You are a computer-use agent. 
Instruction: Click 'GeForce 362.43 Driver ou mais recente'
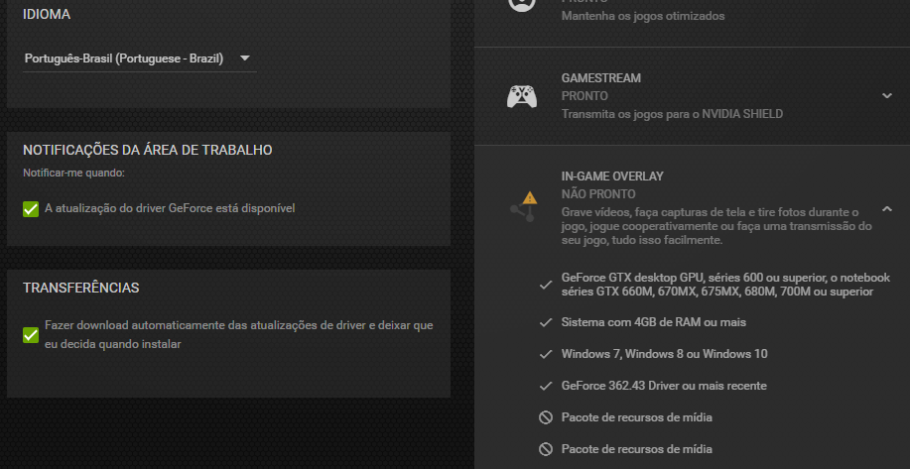click(664, 386)
